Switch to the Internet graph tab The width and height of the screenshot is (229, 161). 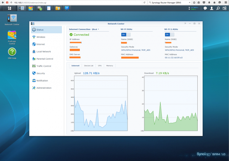pos(76,66)
